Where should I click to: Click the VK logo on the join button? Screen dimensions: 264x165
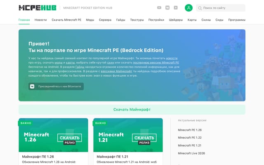coord(32,86)
